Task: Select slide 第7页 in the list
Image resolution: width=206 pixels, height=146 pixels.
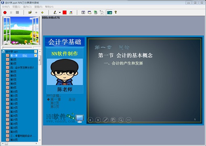Action: (13, 79)
